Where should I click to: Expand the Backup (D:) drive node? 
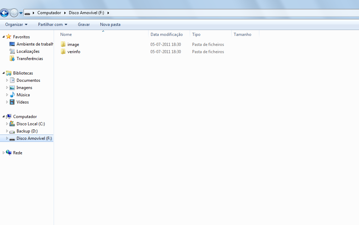[x=7, y=131]
